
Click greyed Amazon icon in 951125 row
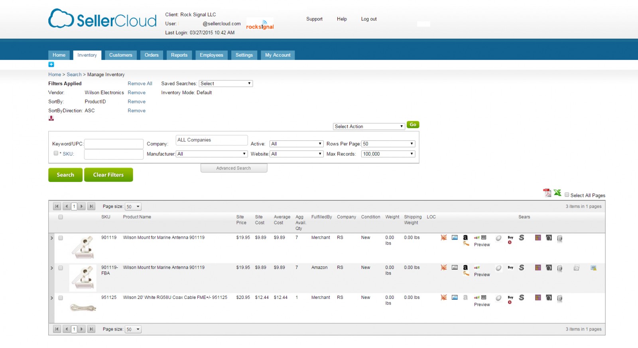tap(465, 297)
